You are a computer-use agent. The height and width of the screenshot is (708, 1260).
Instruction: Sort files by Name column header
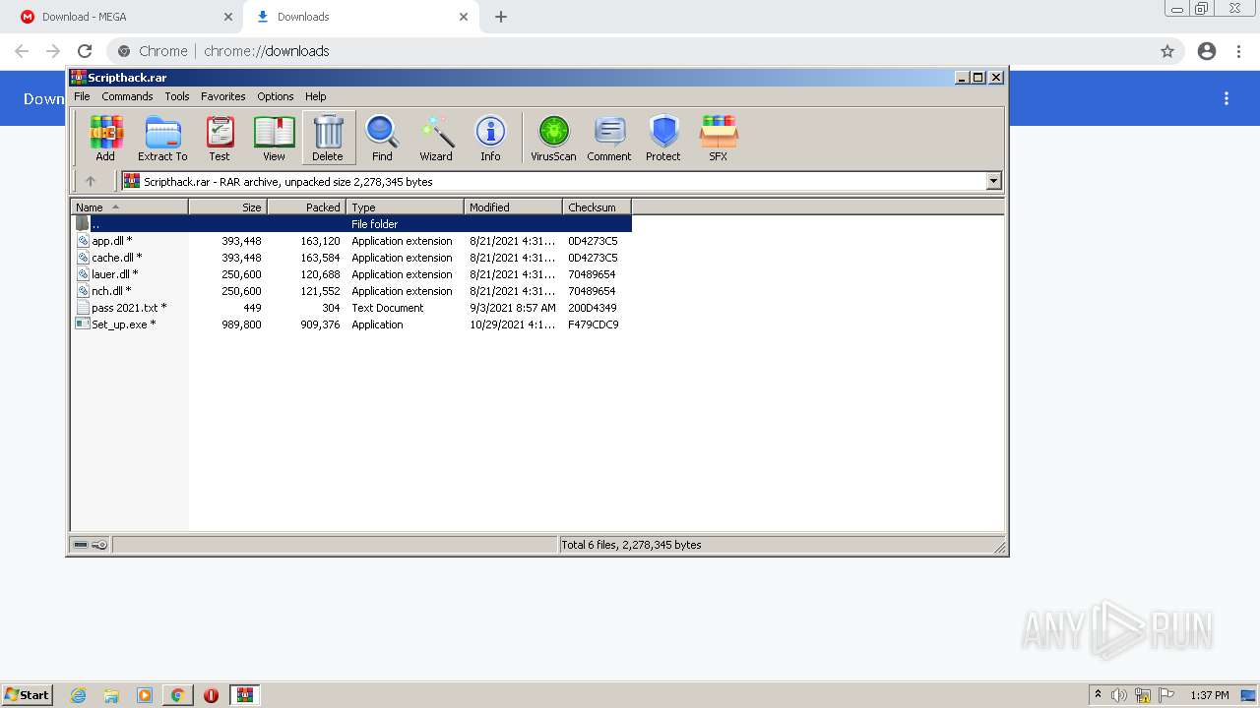pyautogui.click(x=130, y=206)
